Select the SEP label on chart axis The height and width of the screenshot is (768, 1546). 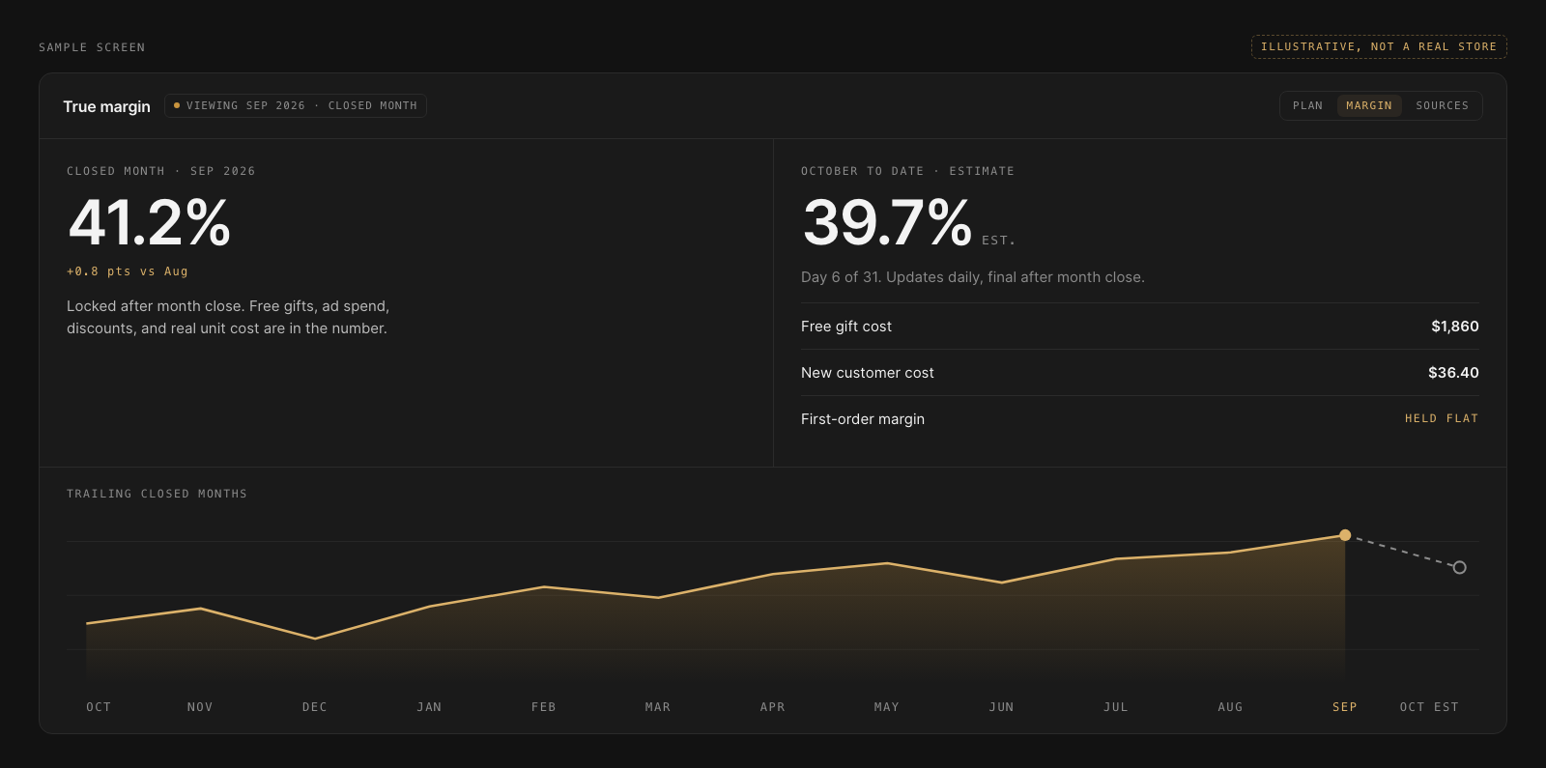1345,707
